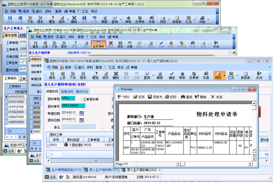Open dropdown arrow beside 汇出 in return-slip toolbar

pos(237,75)
